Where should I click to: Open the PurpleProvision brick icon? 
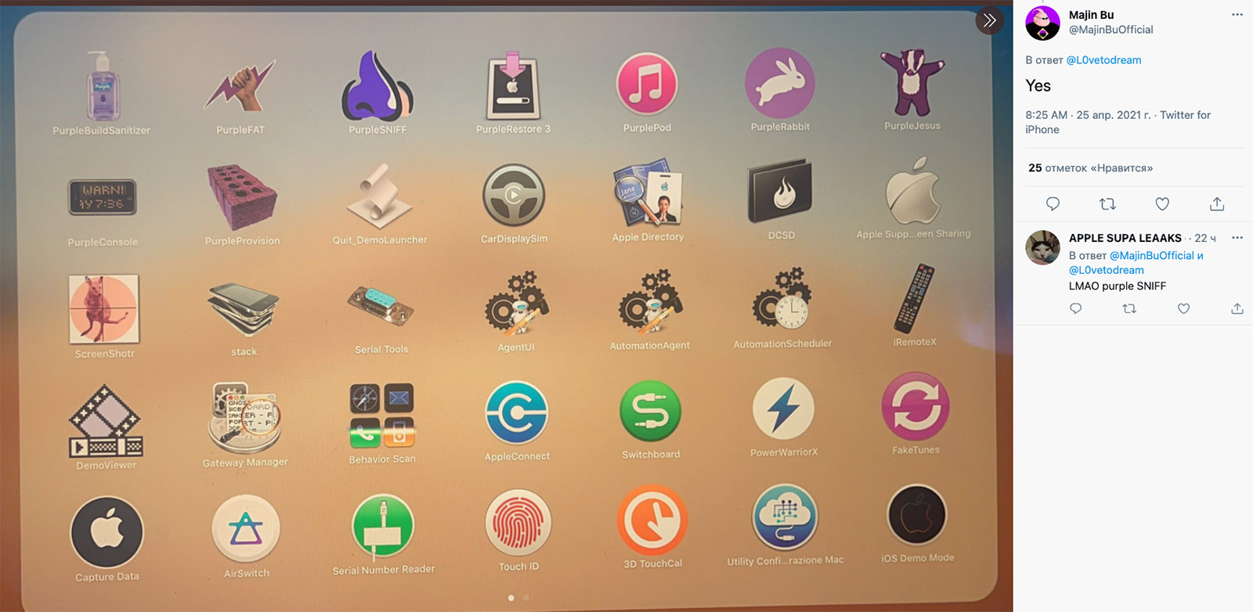click(242, 197)
